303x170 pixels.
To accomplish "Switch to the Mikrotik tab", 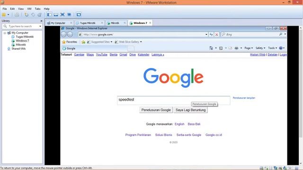I will coord(115,23).
